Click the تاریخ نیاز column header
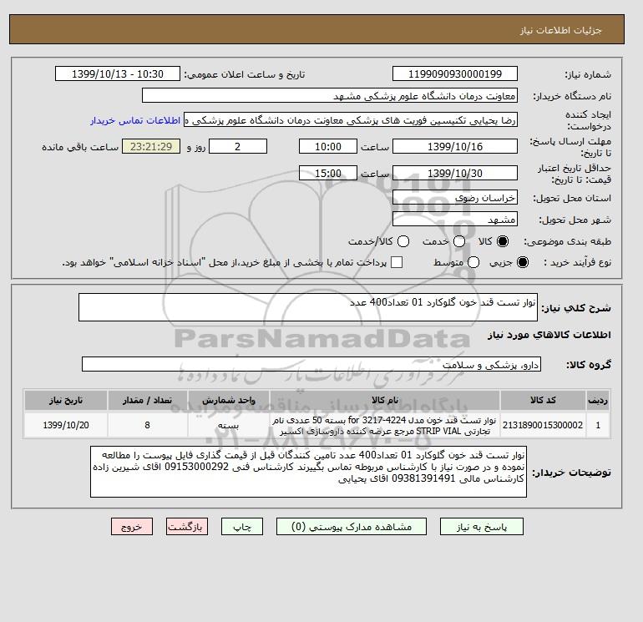Image resolution: width=643 pixels, height=622 pixels. (66, 400)
